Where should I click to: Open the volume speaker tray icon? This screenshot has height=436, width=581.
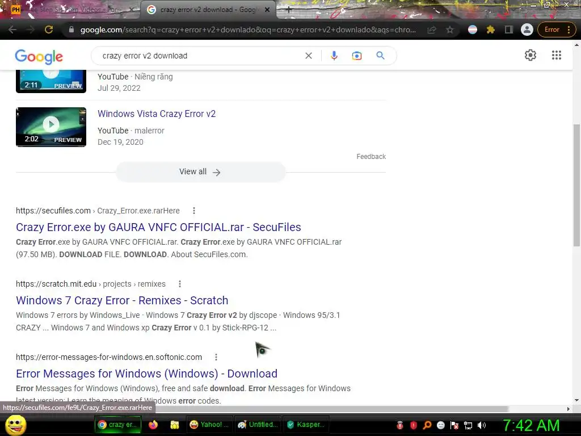pyautogui.click(x=482, y=425)
